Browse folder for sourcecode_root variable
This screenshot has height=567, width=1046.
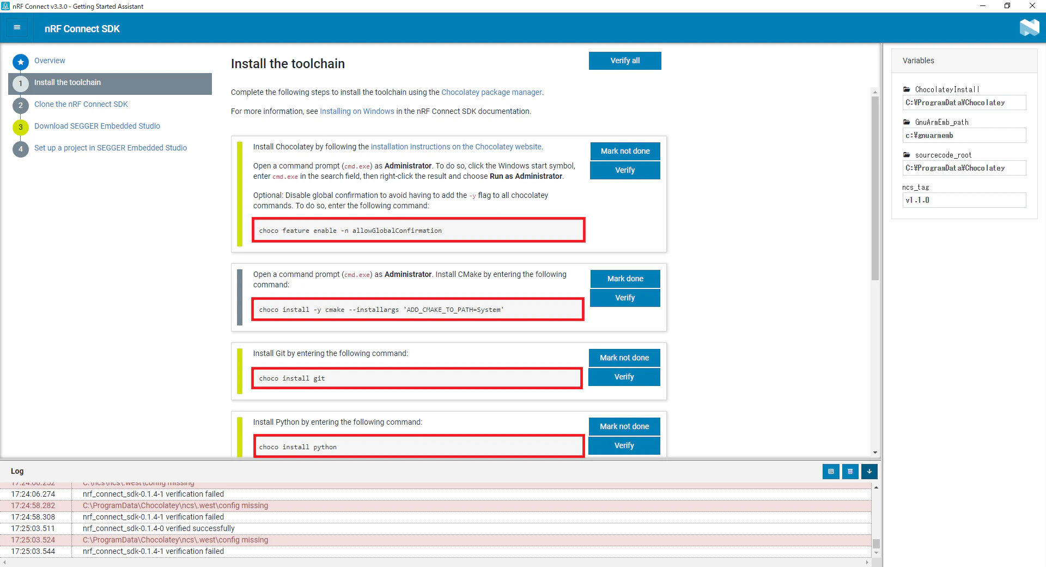tap(907, 155)
